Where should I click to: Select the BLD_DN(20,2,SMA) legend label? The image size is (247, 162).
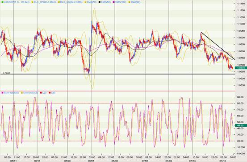coord(71,2)
